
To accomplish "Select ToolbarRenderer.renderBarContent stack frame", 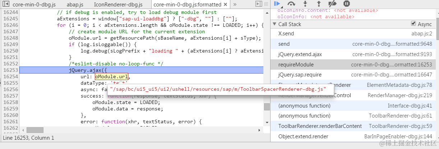I will pyautogui.click(x=353, y=126).
